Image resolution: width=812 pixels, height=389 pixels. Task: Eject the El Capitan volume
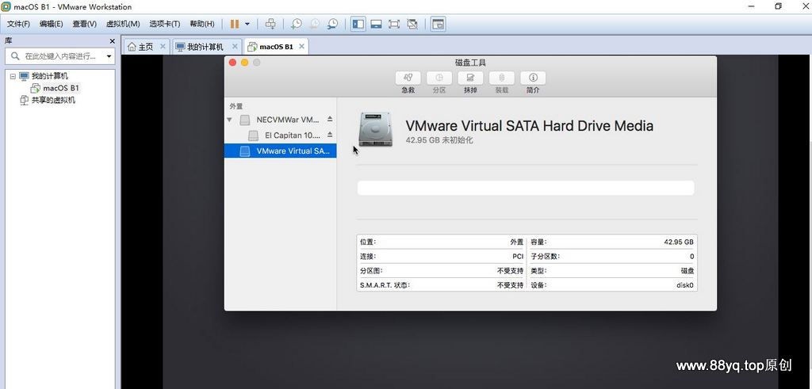click(x=330, y=135)
